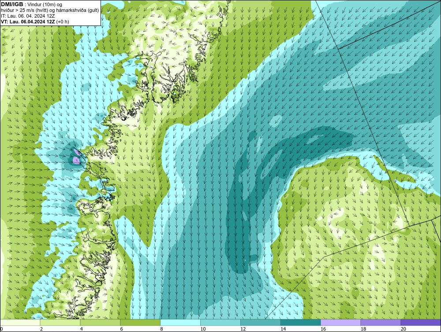Click the purple high-wind patch on the map
The image size is (441, 332).
pyautogui.click(x=76, y=160)
